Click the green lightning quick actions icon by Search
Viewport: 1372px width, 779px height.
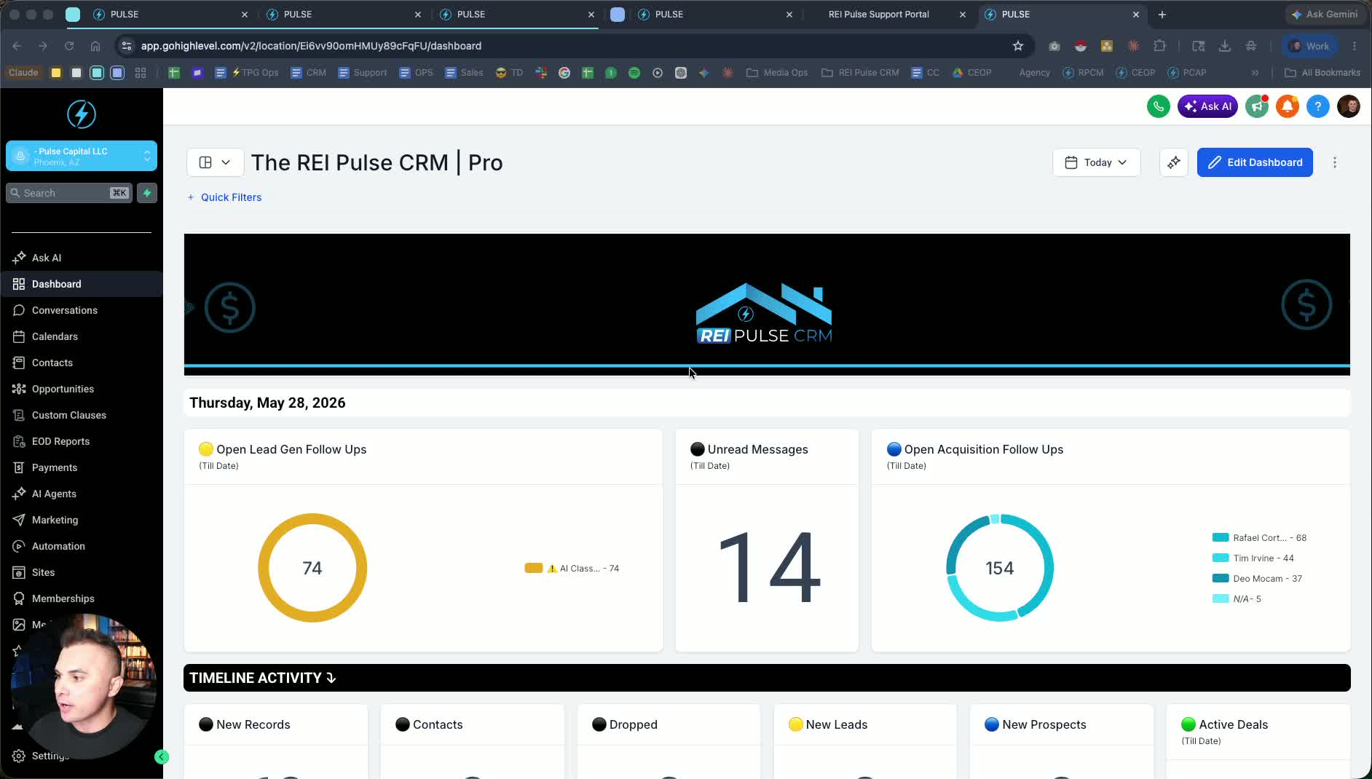click(147, 193)
